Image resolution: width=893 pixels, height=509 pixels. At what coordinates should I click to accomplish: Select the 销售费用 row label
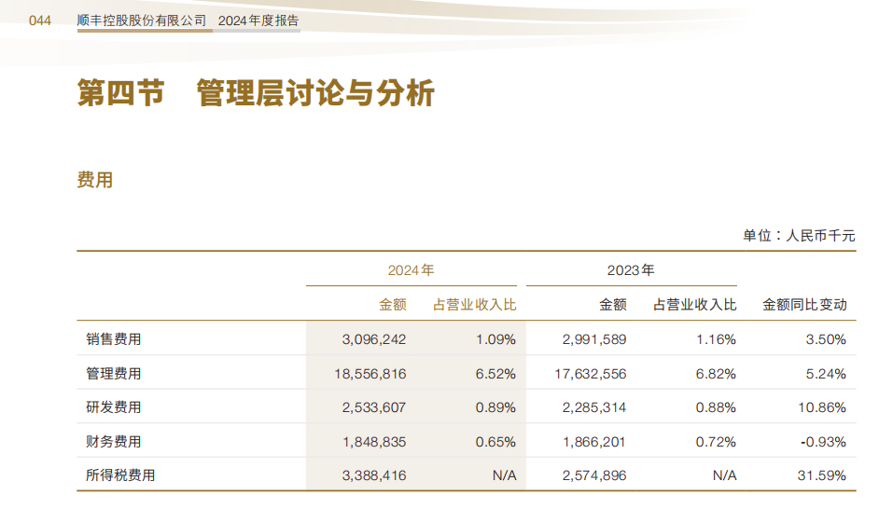113,339
